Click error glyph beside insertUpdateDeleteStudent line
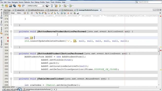Image resolution: width=162 pixels, height=91 pixels. click(x=8, y=41)
